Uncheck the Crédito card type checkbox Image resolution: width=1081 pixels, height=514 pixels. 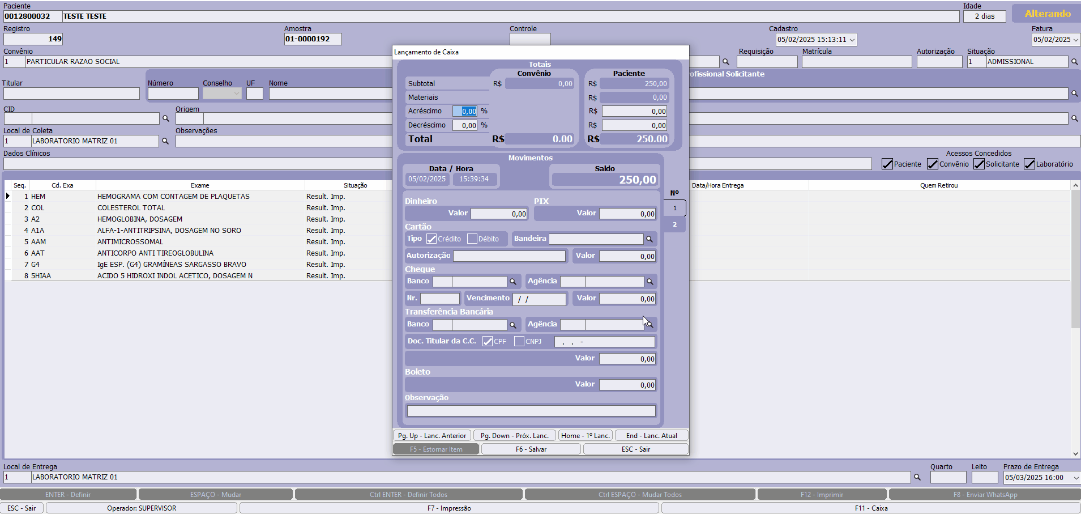(432, 239)
